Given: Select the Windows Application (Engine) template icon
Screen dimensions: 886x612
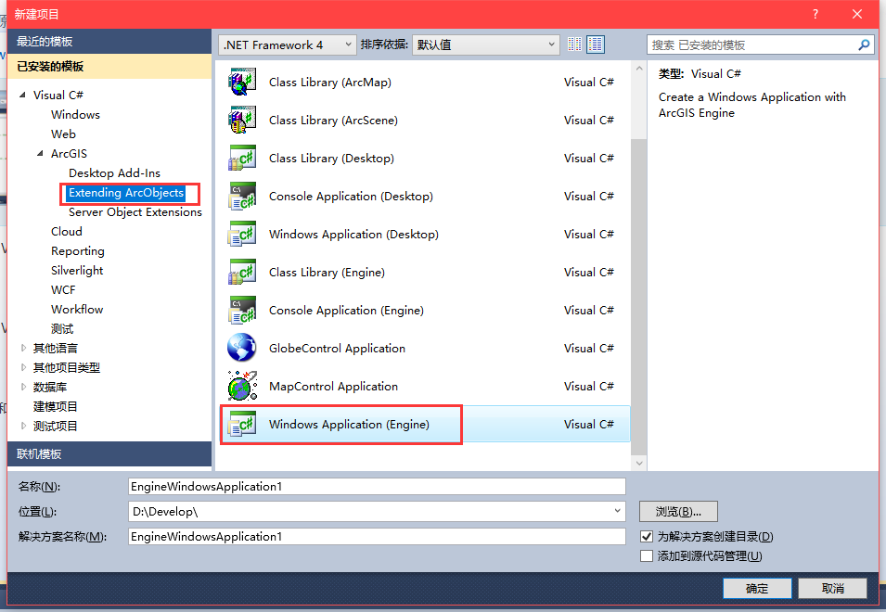Looking at the screenshot, I should tap(241, 424).
